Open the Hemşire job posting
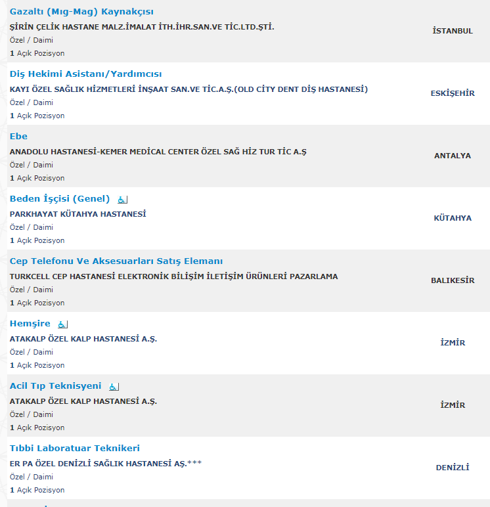This screenshot has width=490, height=507. (x=30, y=324)
